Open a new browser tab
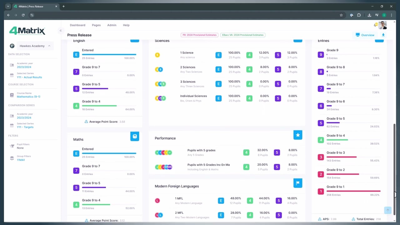400x225 pixels. point(63,6)
